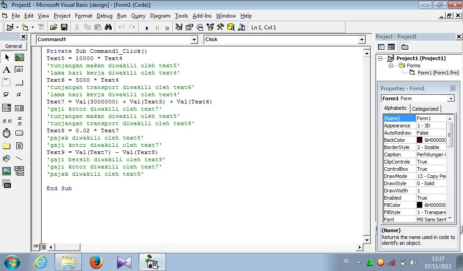
Task: Click the End stop button
Action: coord(167,28)
